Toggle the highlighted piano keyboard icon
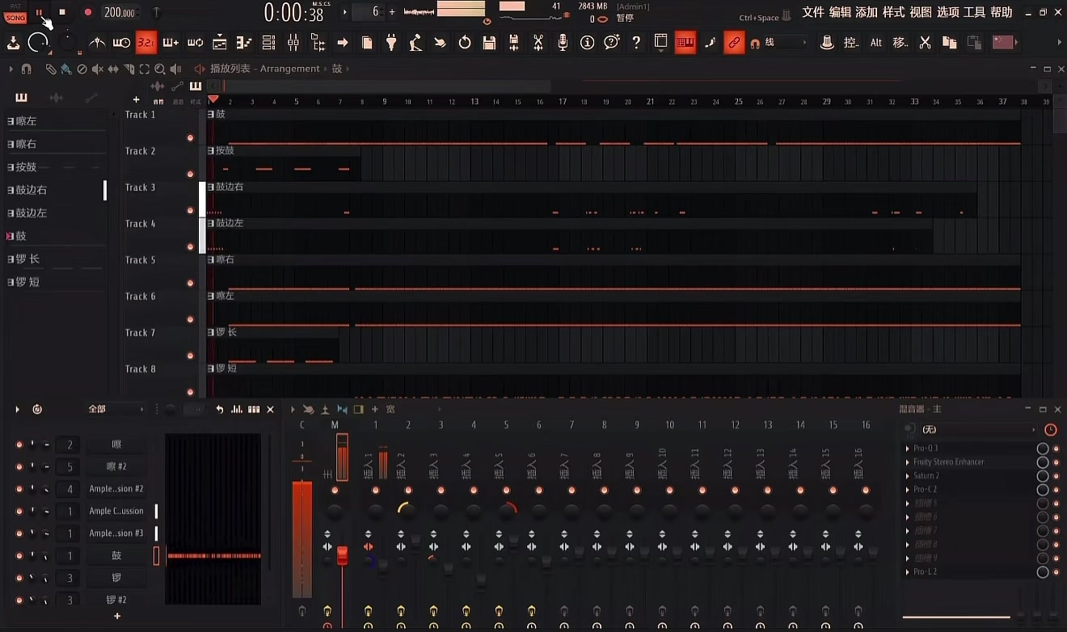 [x=685, y=43]
